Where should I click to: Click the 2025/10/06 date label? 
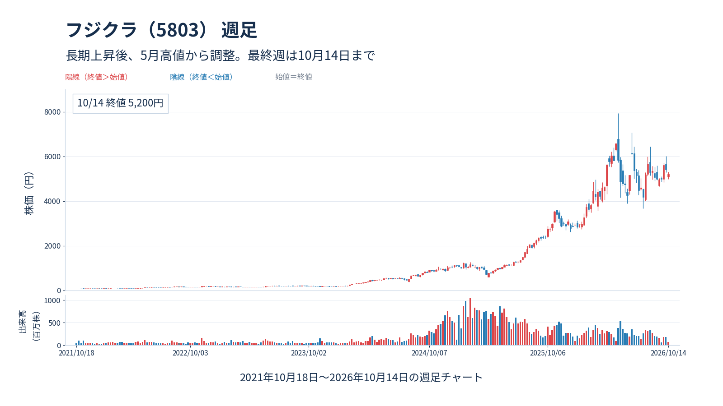pos(548,353)
